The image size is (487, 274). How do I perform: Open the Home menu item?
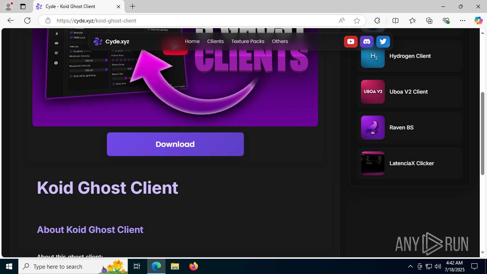tap(192, 41)
